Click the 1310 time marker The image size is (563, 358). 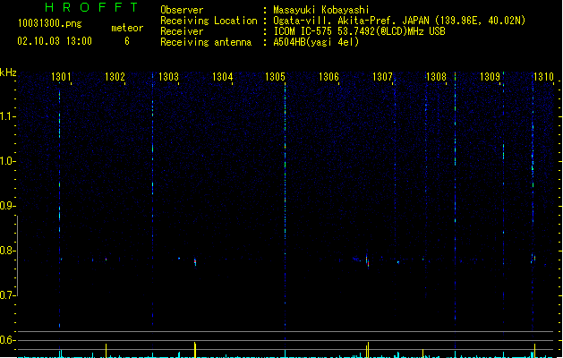click(x=543, y=77)
